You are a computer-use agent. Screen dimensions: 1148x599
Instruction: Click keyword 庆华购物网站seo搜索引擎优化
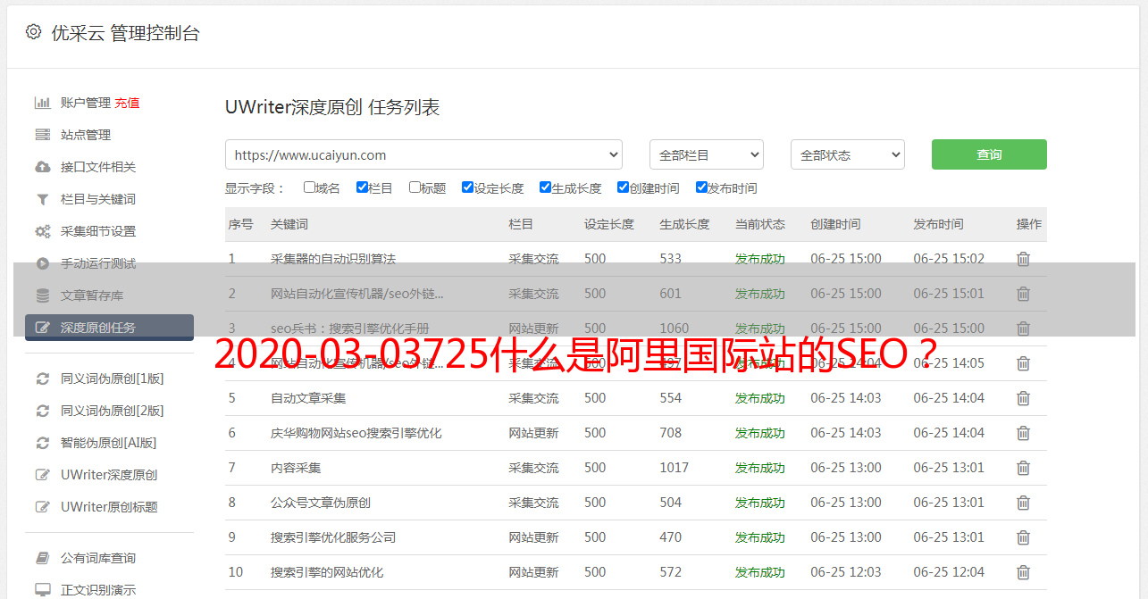pos(356,433)
